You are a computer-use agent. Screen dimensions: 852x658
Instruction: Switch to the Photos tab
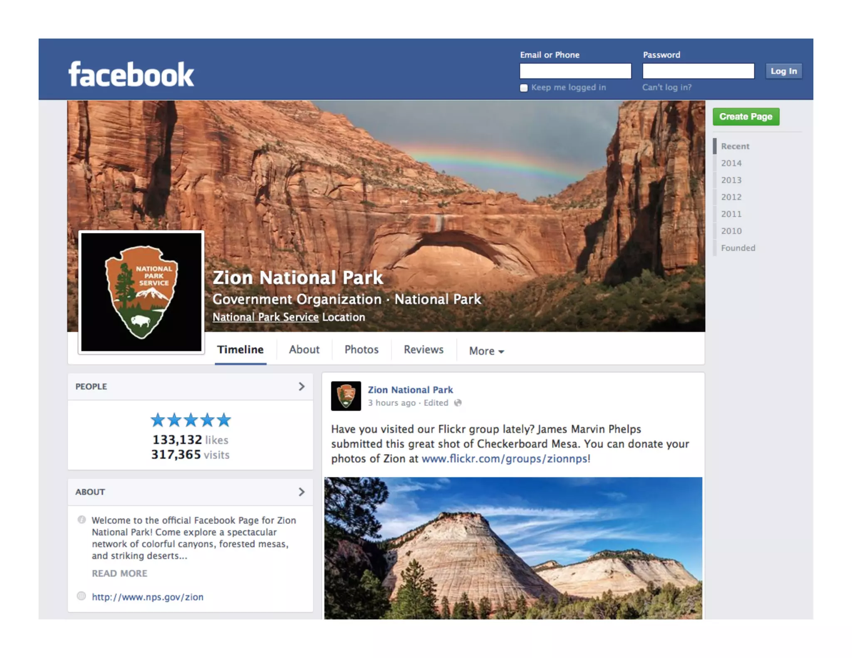coord(362,349)
